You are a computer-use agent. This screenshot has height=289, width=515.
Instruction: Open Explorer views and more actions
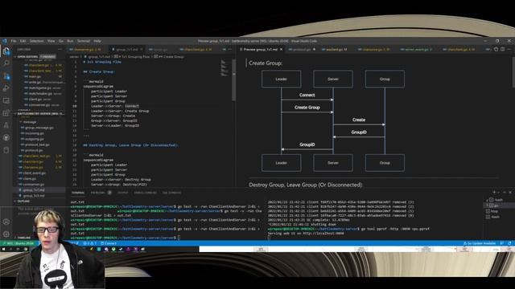pos(60,50)
